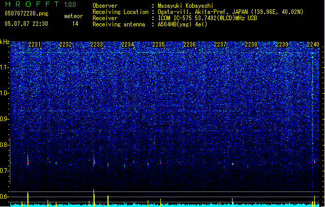The width and height of the screenshot is (325, 207).
Task: Click time marker 2236
Action: click(x=190, y=45)
